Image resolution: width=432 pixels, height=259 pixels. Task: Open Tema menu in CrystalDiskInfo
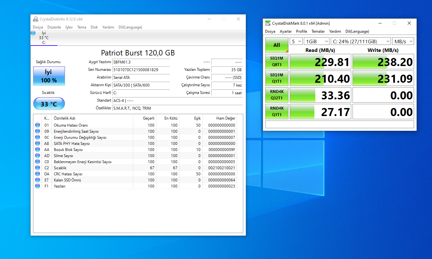point(82,27)
